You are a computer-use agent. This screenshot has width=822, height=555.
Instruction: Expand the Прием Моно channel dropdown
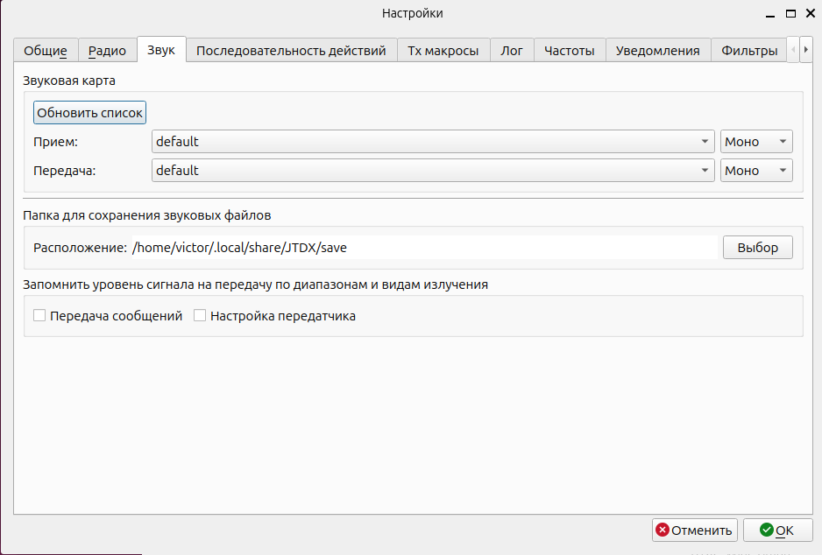tap(756, 141)
